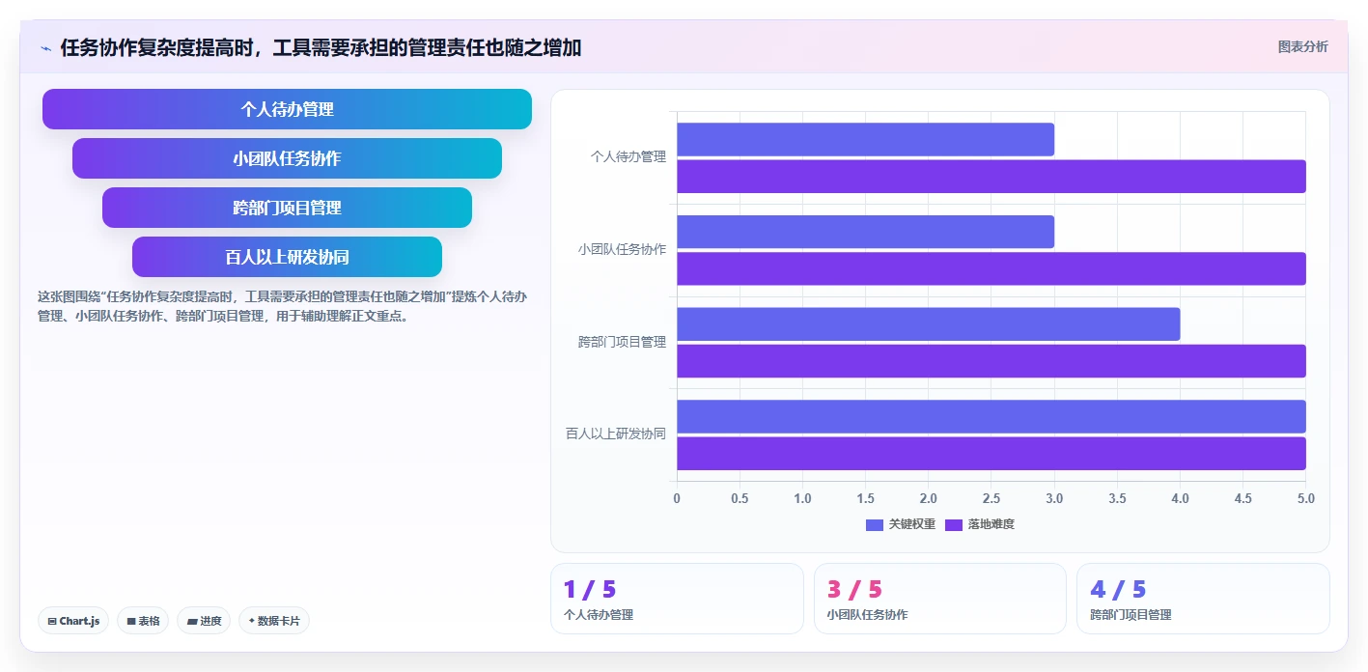Click y-axis label 小团队任务协作
1368x672 pixels.
623,249
